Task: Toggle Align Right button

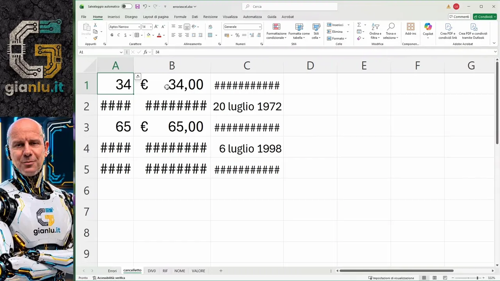Action: point(187,35)
